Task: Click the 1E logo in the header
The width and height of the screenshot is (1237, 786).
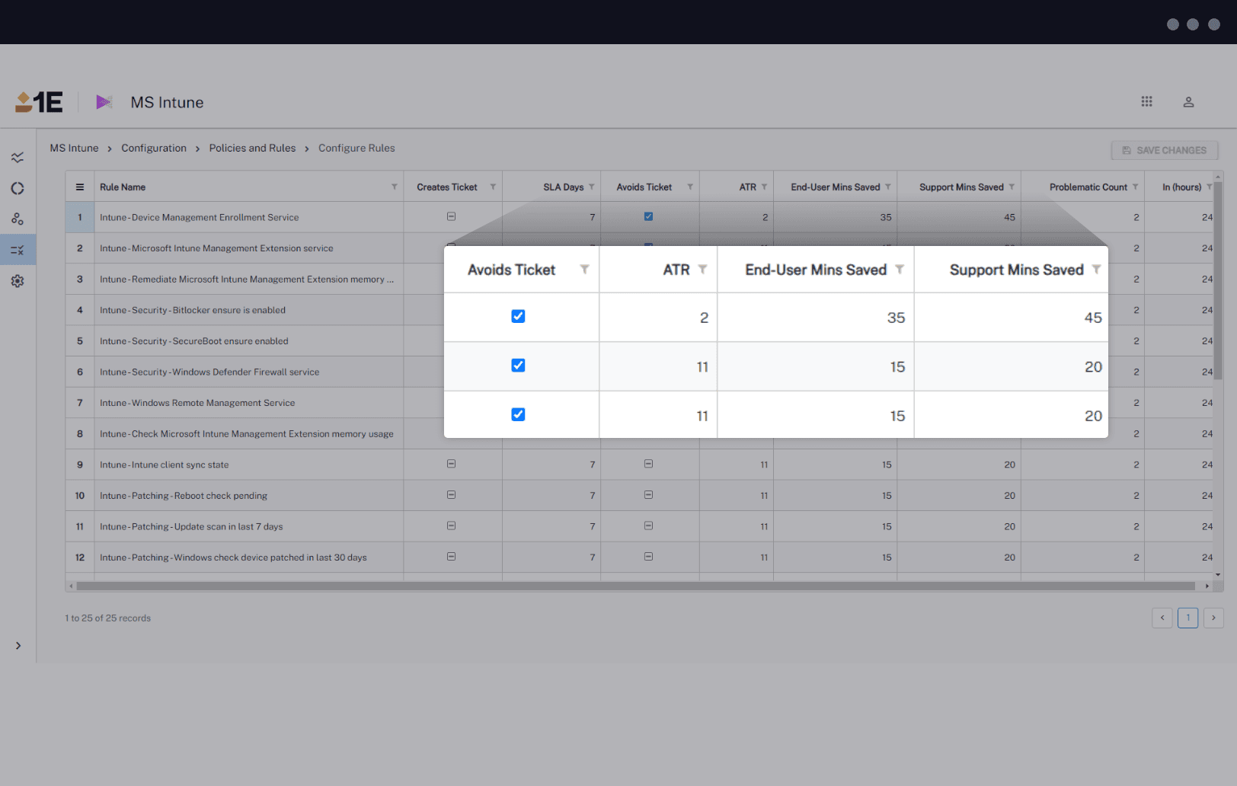Action: coord(37,101)
